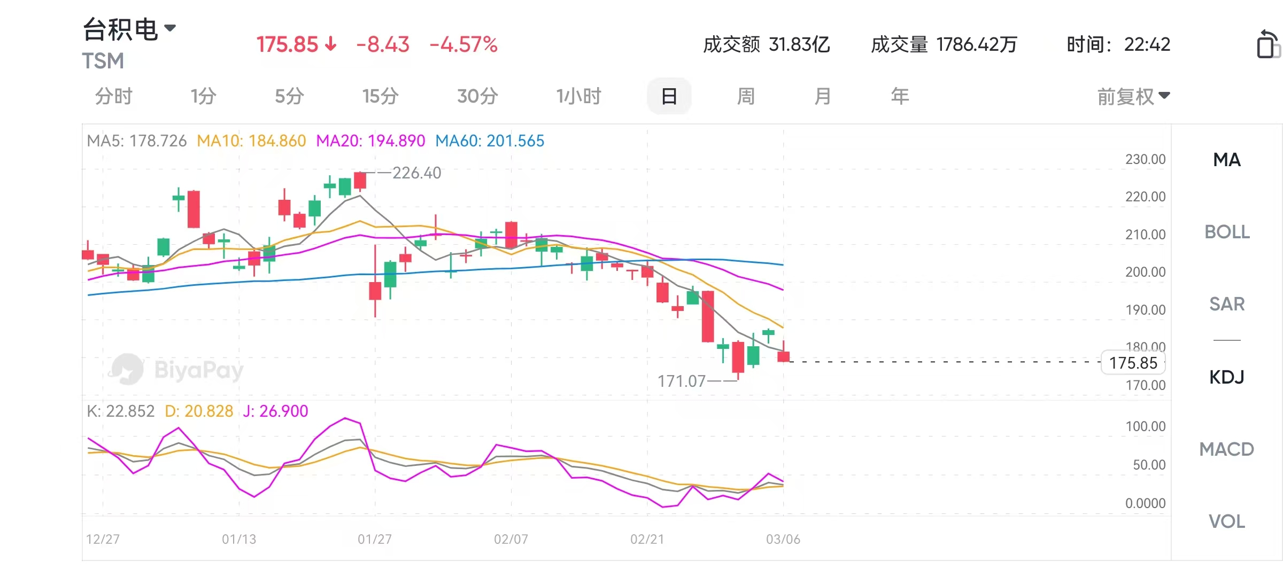1283x577 pixels.
Task: Show the MACD sub-indicator
Action: pyautogui.click(x=1227, y=449)
